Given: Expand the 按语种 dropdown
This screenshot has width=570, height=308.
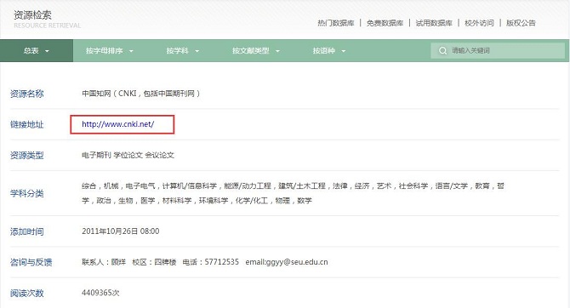Looking at the screenshot, I should pyautogui.click(x=329, y=51).
